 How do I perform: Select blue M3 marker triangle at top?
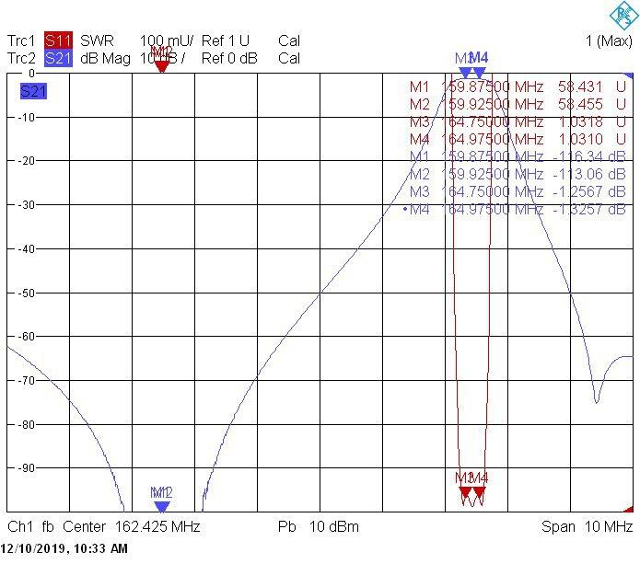point(465,73)
